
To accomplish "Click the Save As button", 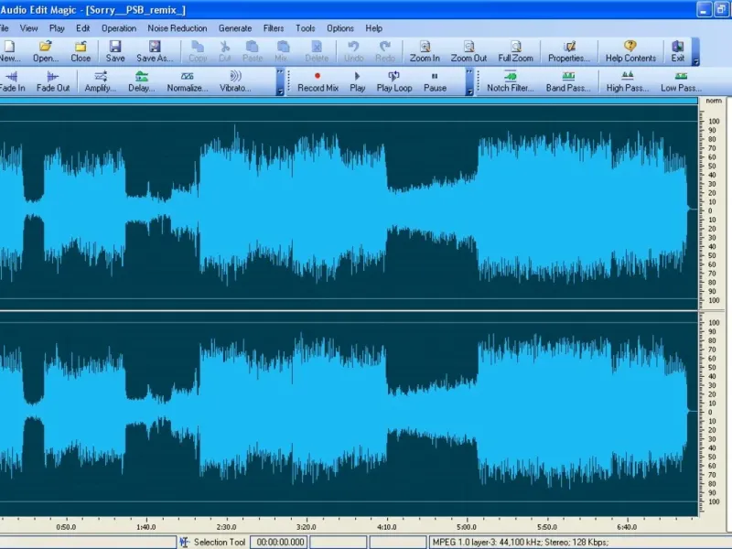I will point(154,50).
